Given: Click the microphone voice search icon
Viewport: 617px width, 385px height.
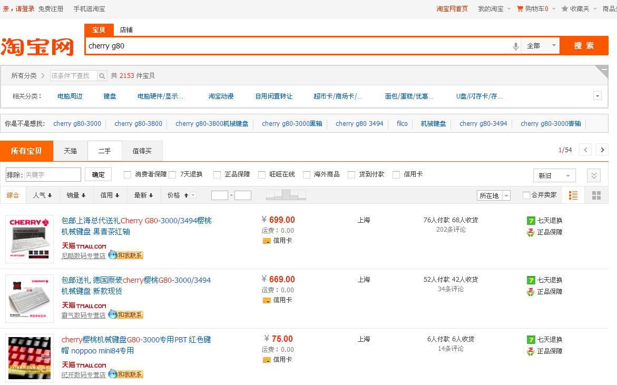Looking at the screenshot, I should click(x=515, y=46).
